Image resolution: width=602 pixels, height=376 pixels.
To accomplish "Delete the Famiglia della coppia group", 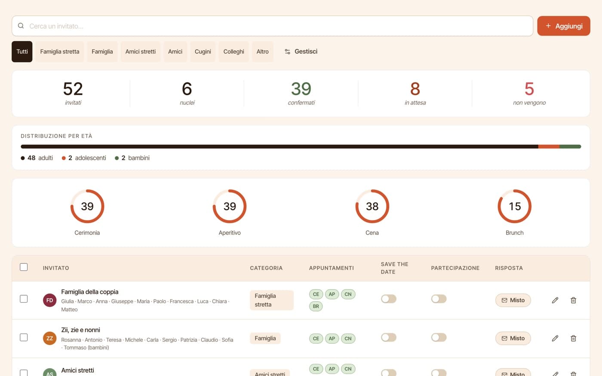I will pos(573,300).
